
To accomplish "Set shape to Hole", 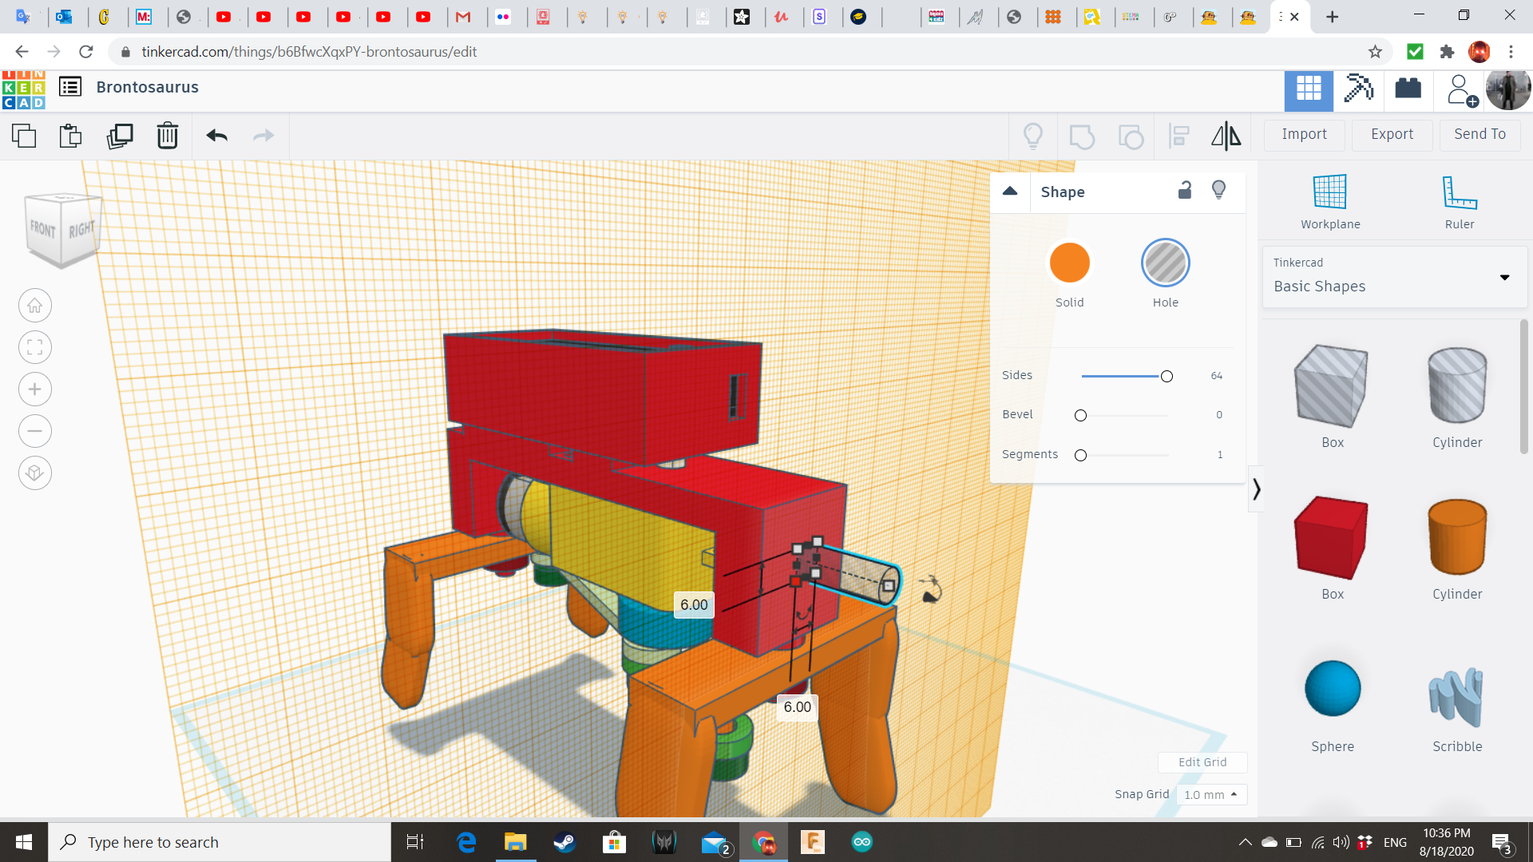I will click(1165, 263).
